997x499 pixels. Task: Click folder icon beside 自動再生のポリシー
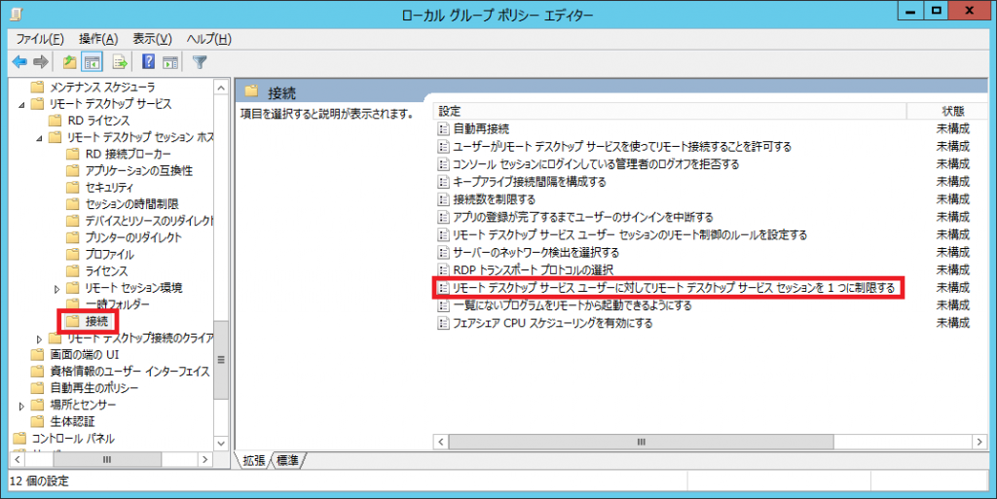(x=38, y=388)
